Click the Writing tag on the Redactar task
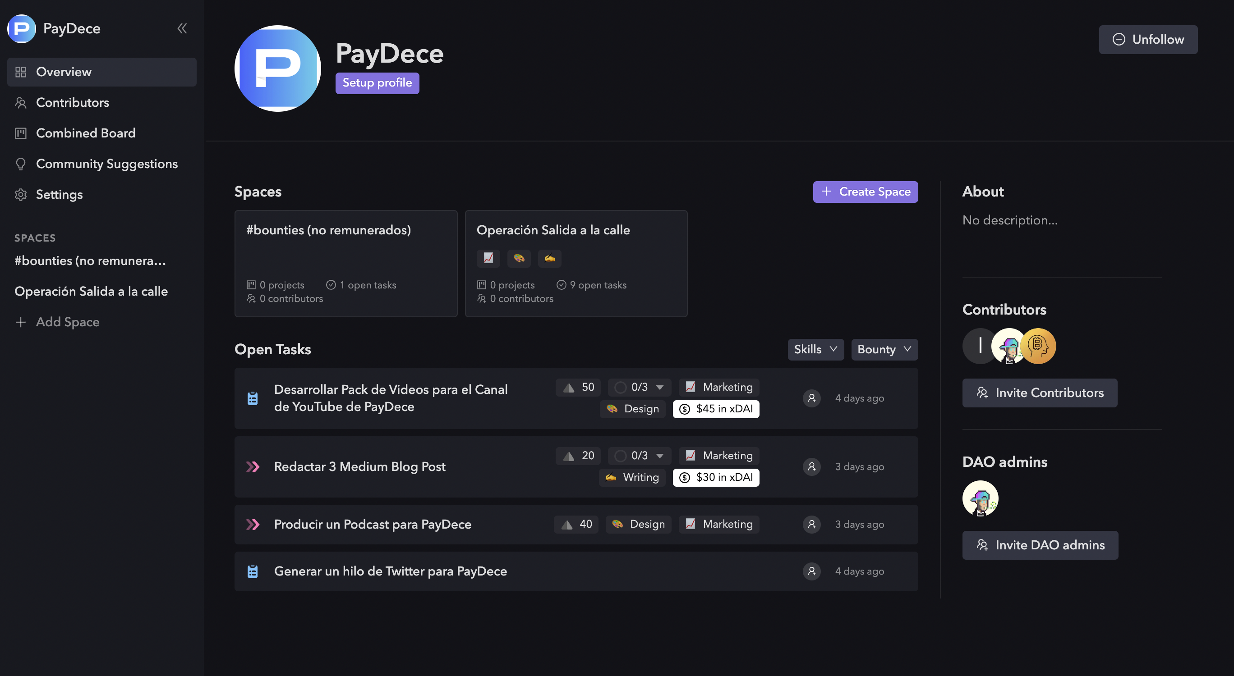 pos(632,477)
